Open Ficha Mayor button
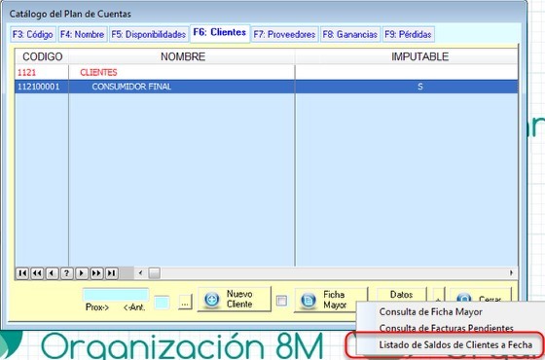The width and height of the screenshot is (545, 360). [x=330, y=300]
